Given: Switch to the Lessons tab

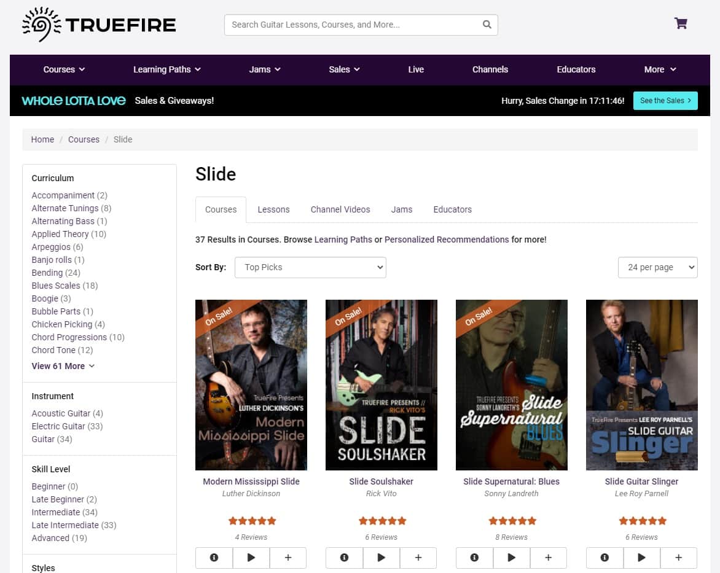Looking at the screenshot, I should click(273, 209).
